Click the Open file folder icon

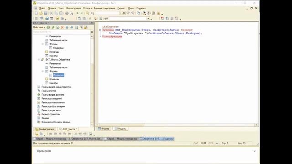[41, 13]
